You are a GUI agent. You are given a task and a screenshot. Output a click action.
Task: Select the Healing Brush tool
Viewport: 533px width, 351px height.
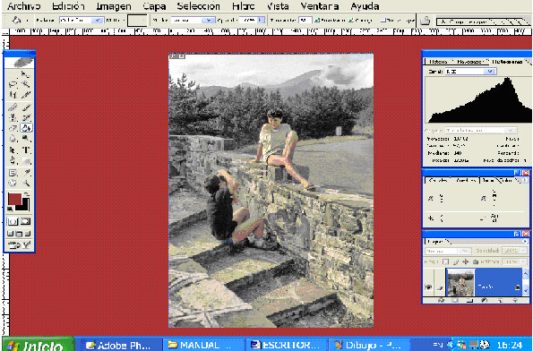pyautogui.click(x=13, y=107)
